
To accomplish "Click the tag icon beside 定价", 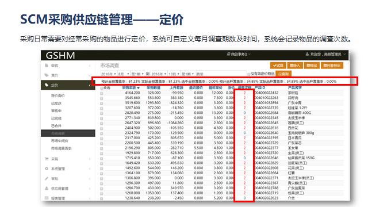I will (x=47, y=85).
